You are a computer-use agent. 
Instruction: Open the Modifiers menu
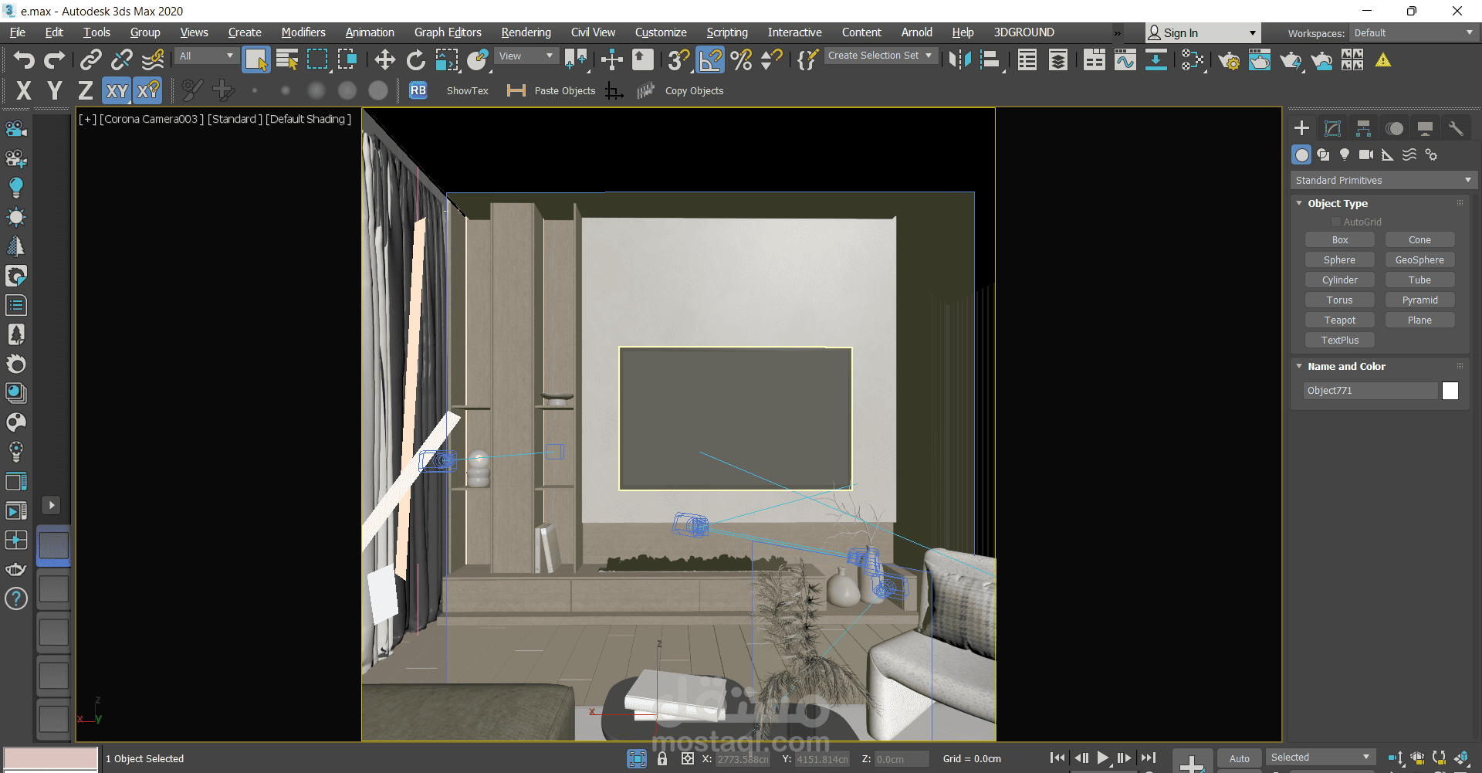pyautogui.click(x=303, y=32)
